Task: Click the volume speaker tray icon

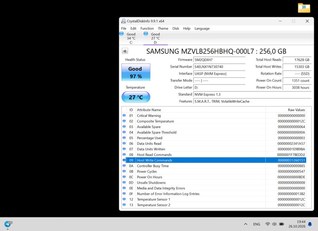Action: point(274,224)
